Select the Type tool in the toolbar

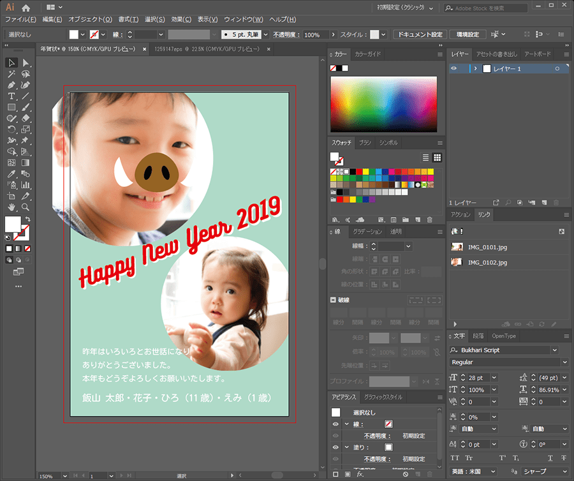(11, 96)
